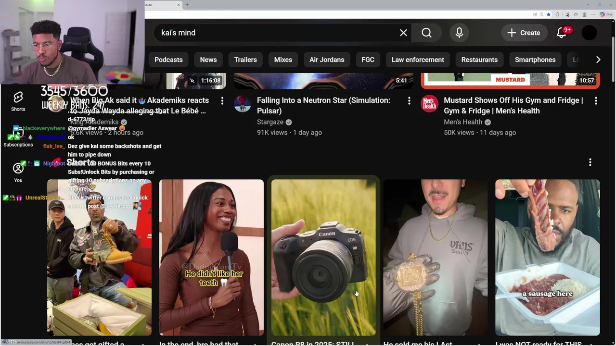
Task: Open the 1:16:08 video thumbnail
Action: [x=196, y=81]
